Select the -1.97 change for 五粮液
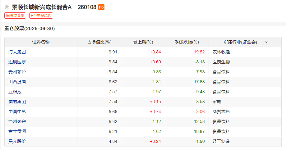Screen dimensions: 286x150 click(x=156, y=92)
